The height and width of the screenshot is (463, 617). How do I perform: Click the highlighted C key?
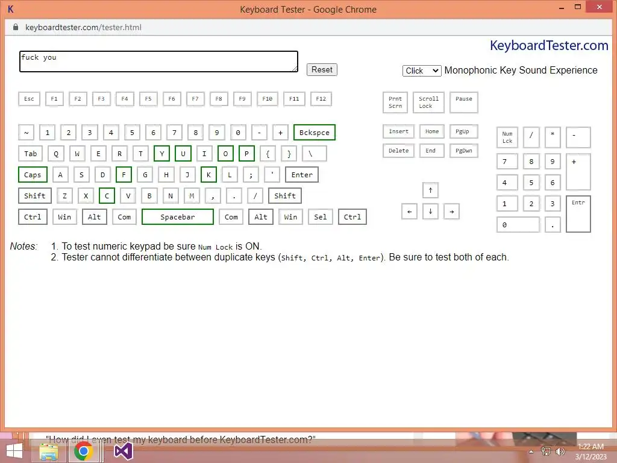[x=107, y=196]
